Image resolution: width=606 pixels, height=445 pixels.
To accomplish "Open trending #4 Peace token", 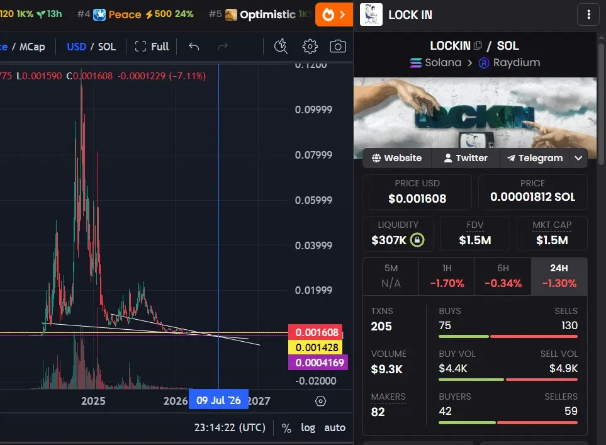I will (135, 14).
